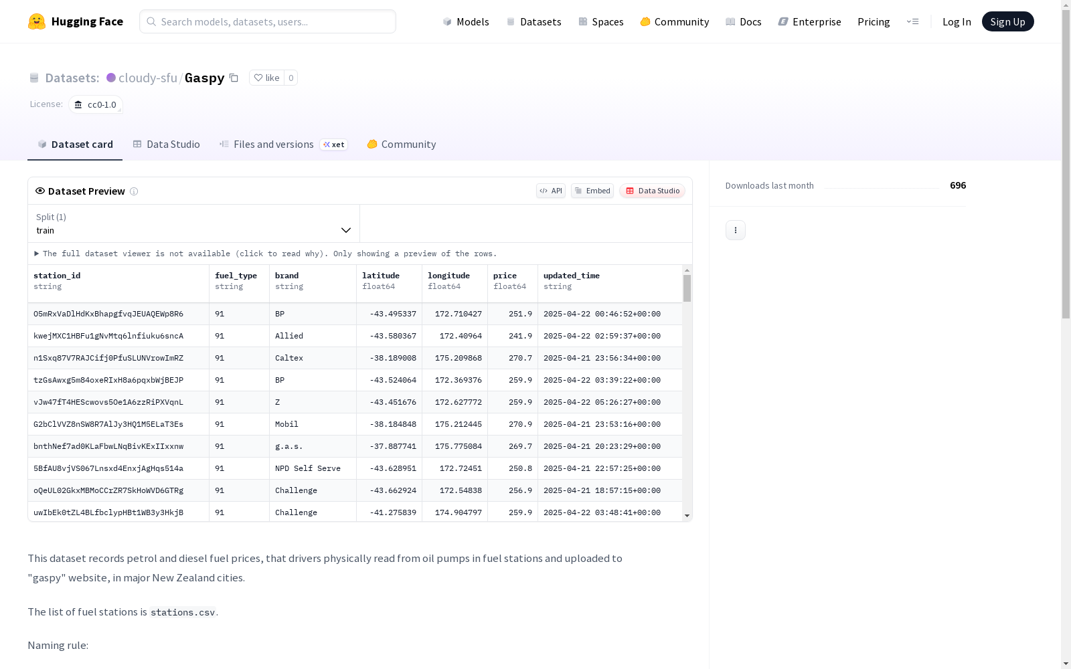Select the g.a.s. brand cell

point(313,446)
